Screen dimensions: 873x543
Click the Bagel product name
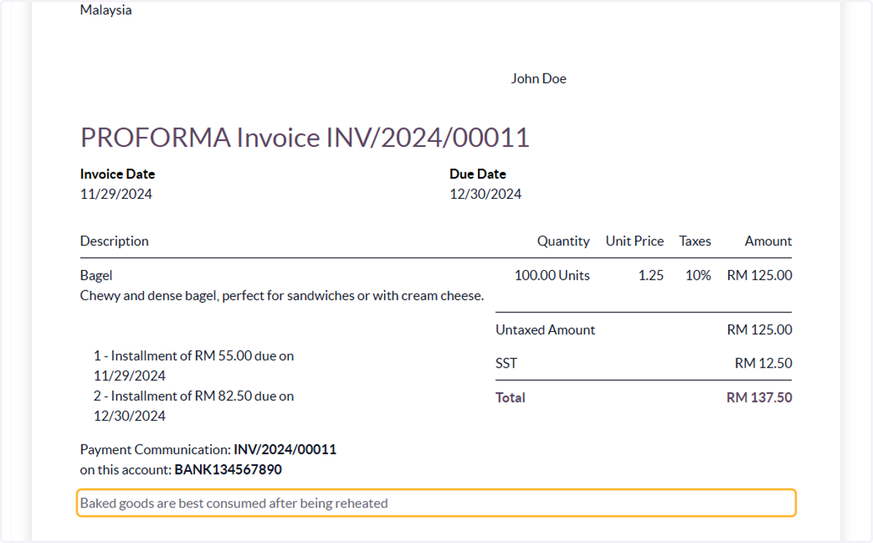[x=96, y=276]
